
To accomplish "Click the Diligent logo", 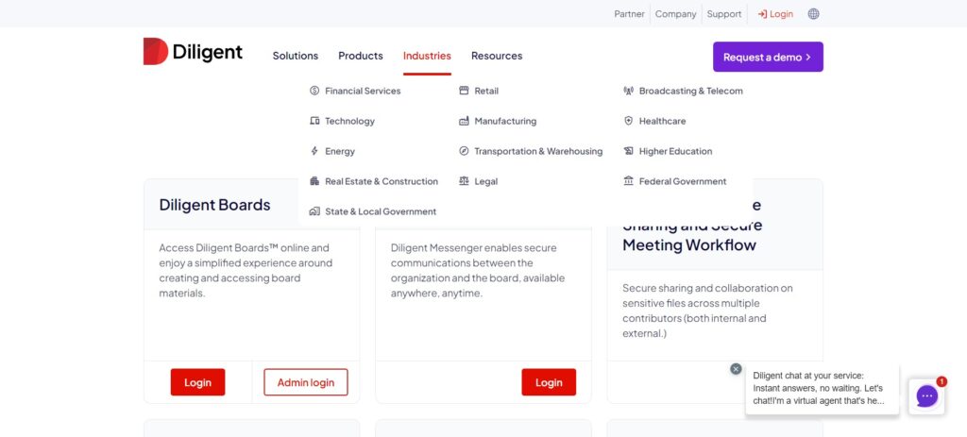I will [x=193, y=52].
